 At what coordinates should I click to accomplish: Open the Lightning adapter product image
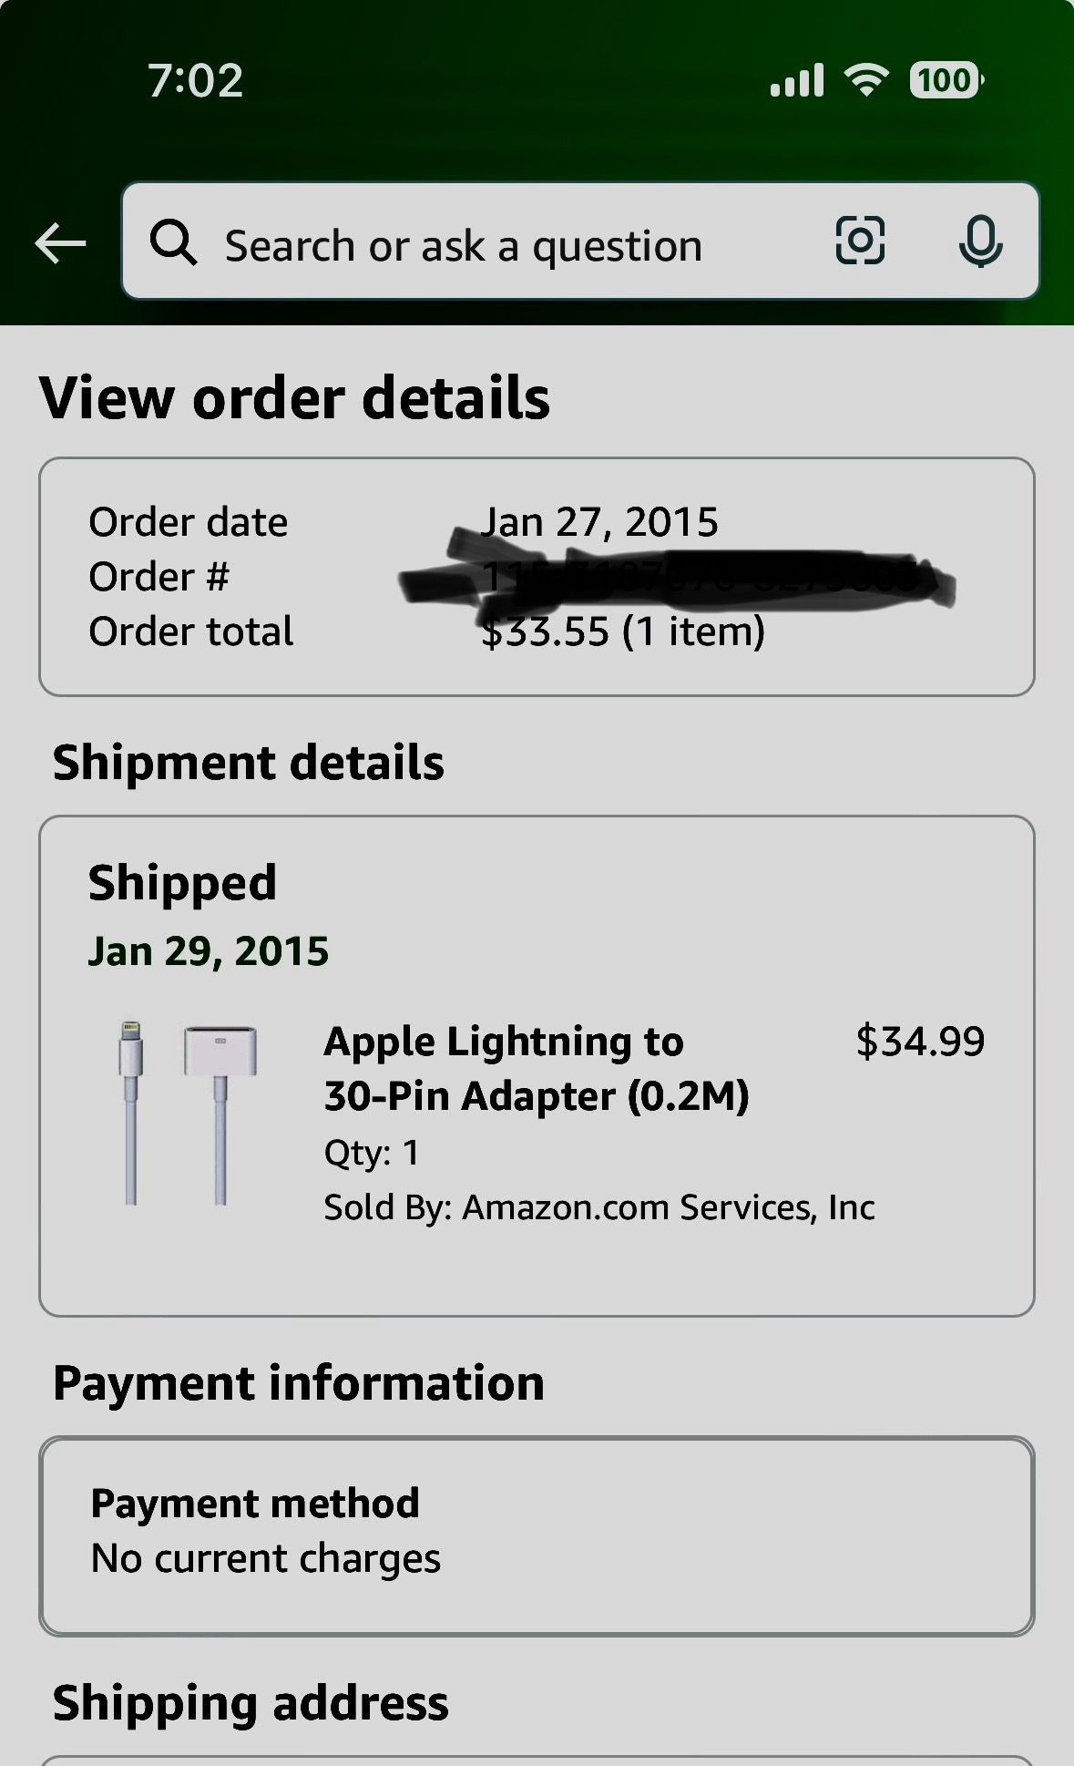[x=188, y=1113]
